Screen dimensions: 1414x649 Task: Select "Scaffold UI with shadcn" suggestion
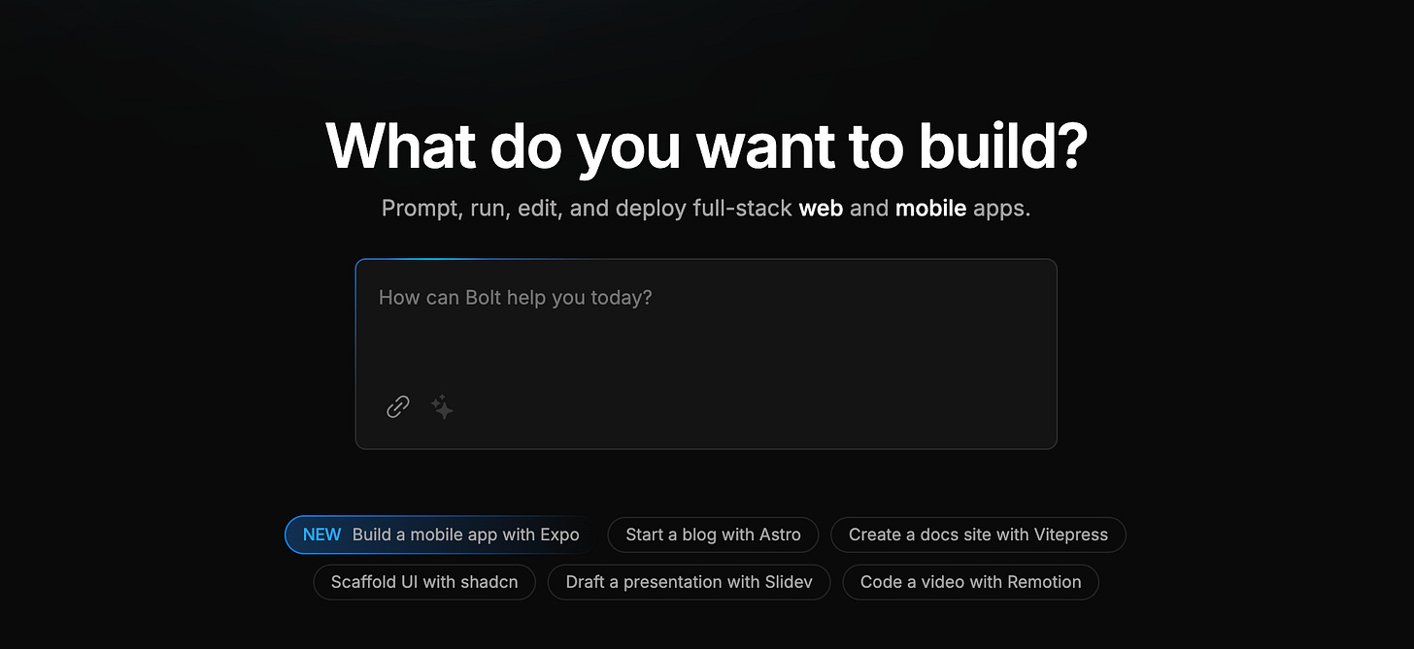click(424, 582)
